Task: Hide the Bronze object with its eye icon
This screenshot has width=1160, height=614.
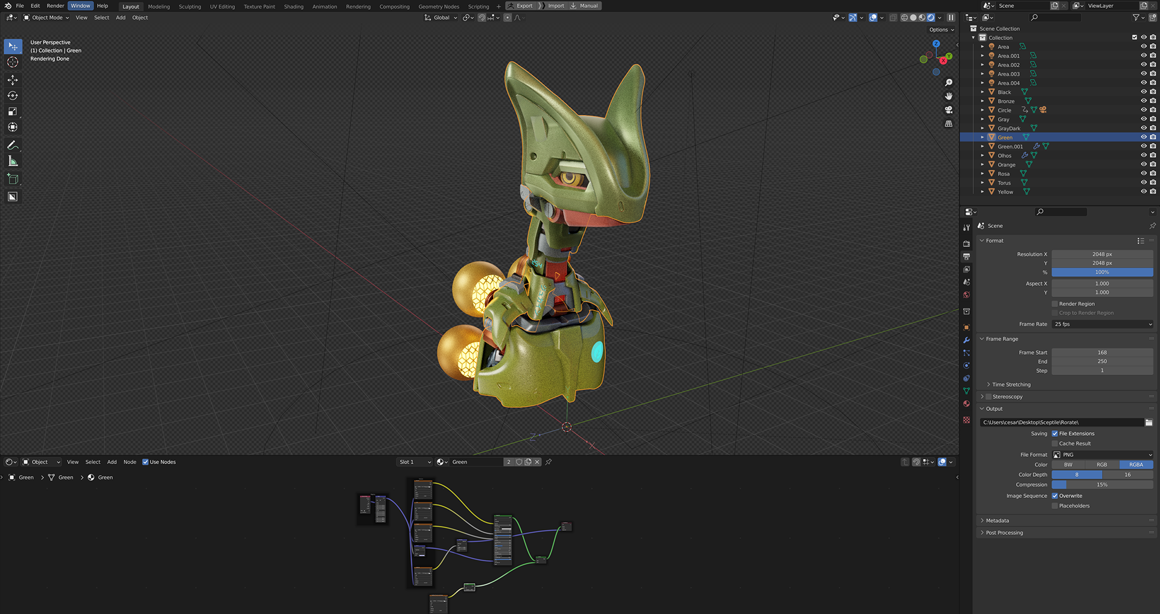Action: point(1144,101)
